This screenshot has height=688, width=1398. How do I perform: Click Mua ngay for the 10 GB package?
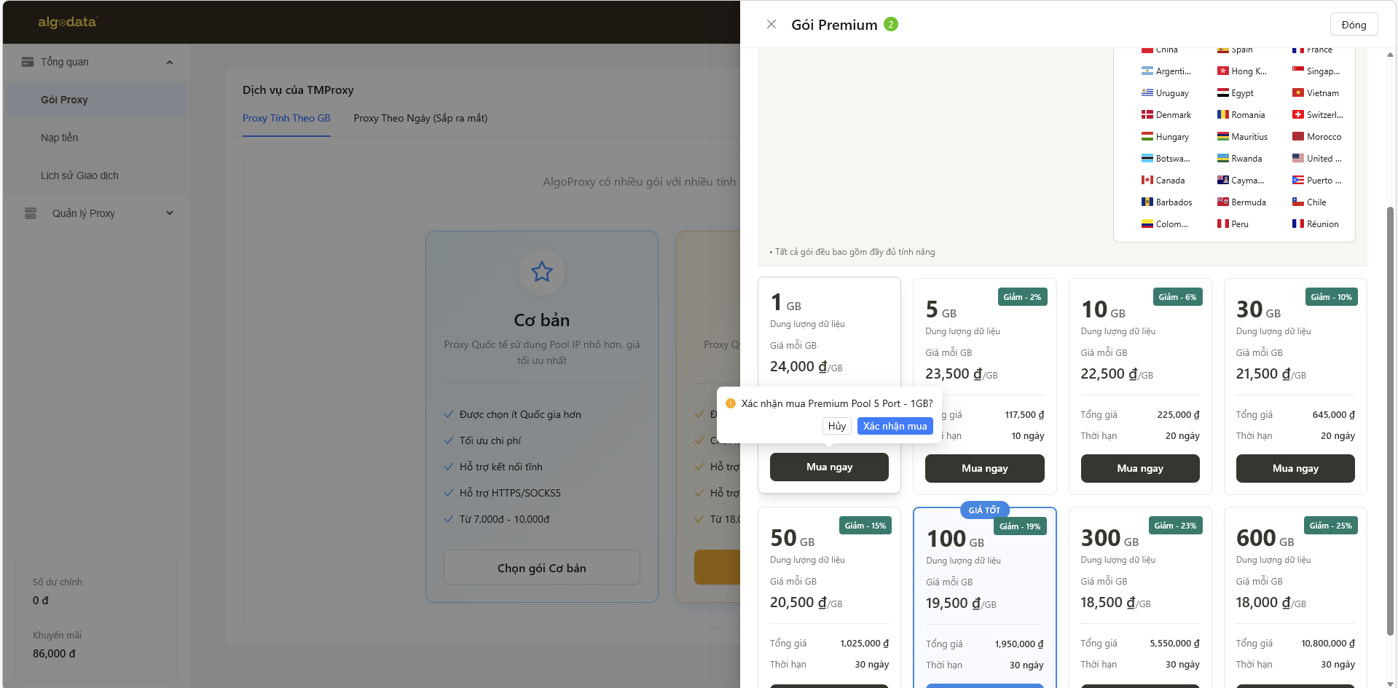pos(1139,468)
